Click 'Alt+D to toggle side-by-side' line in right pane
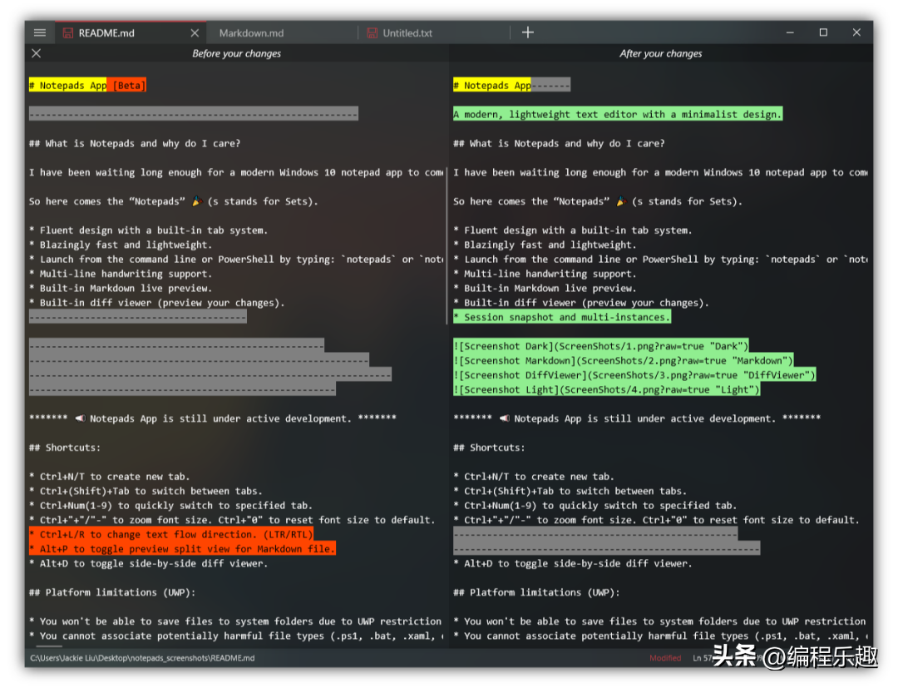This screenshot has height=688, width=898. (573, 563)
